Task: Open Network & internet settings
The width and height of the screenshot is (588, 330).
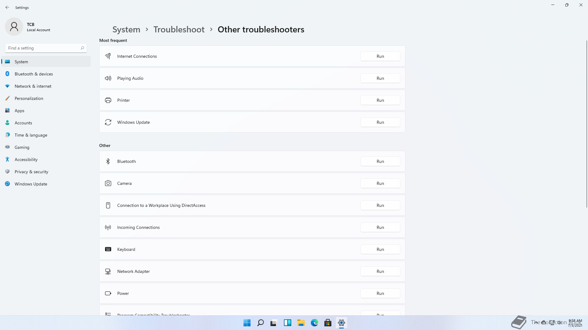Action: pos(46,86)
